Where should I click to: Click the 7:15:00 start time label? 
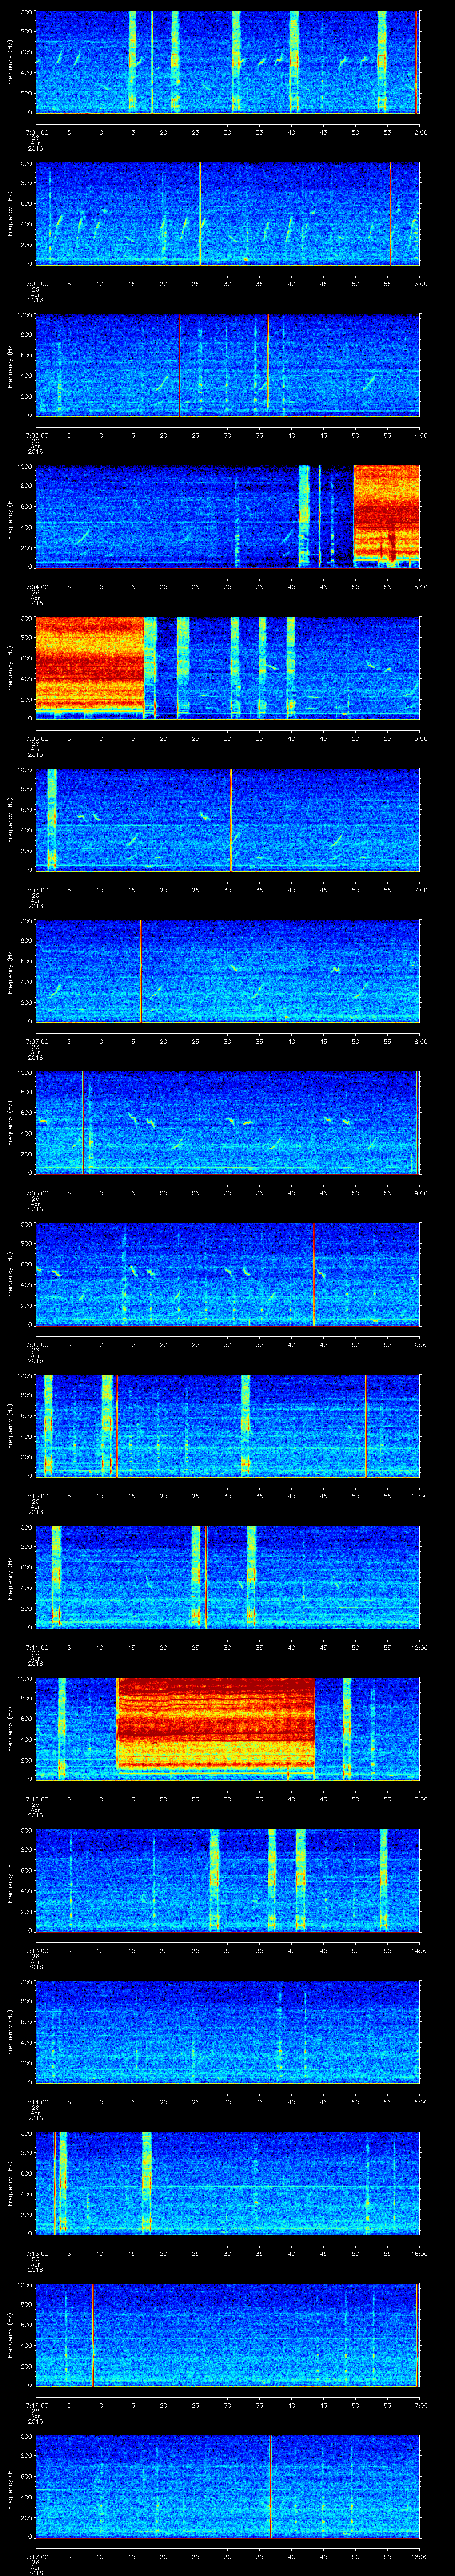(36, 2254)
